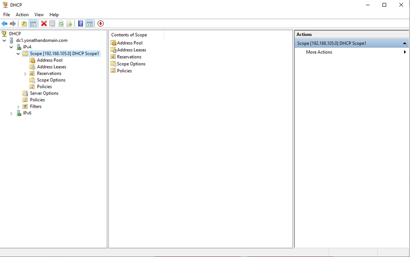Viewport: 410px width, 257px height.
Task: Open Policies in the Contents of Scope list
Action: (x=124, y=71)
